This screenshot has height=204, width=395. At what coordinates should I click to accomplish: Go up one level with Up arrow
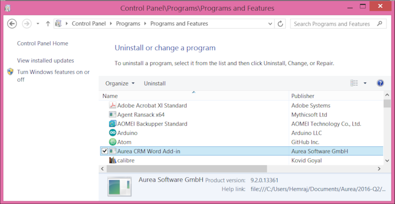tap(48, 24)
